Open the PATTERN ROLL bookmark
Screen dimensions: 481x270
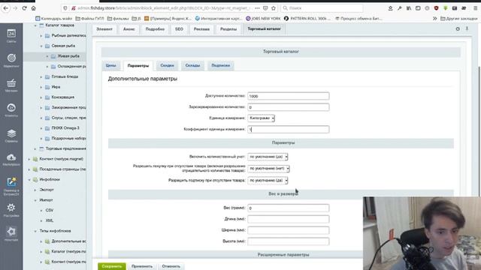[x=307, y=18]
